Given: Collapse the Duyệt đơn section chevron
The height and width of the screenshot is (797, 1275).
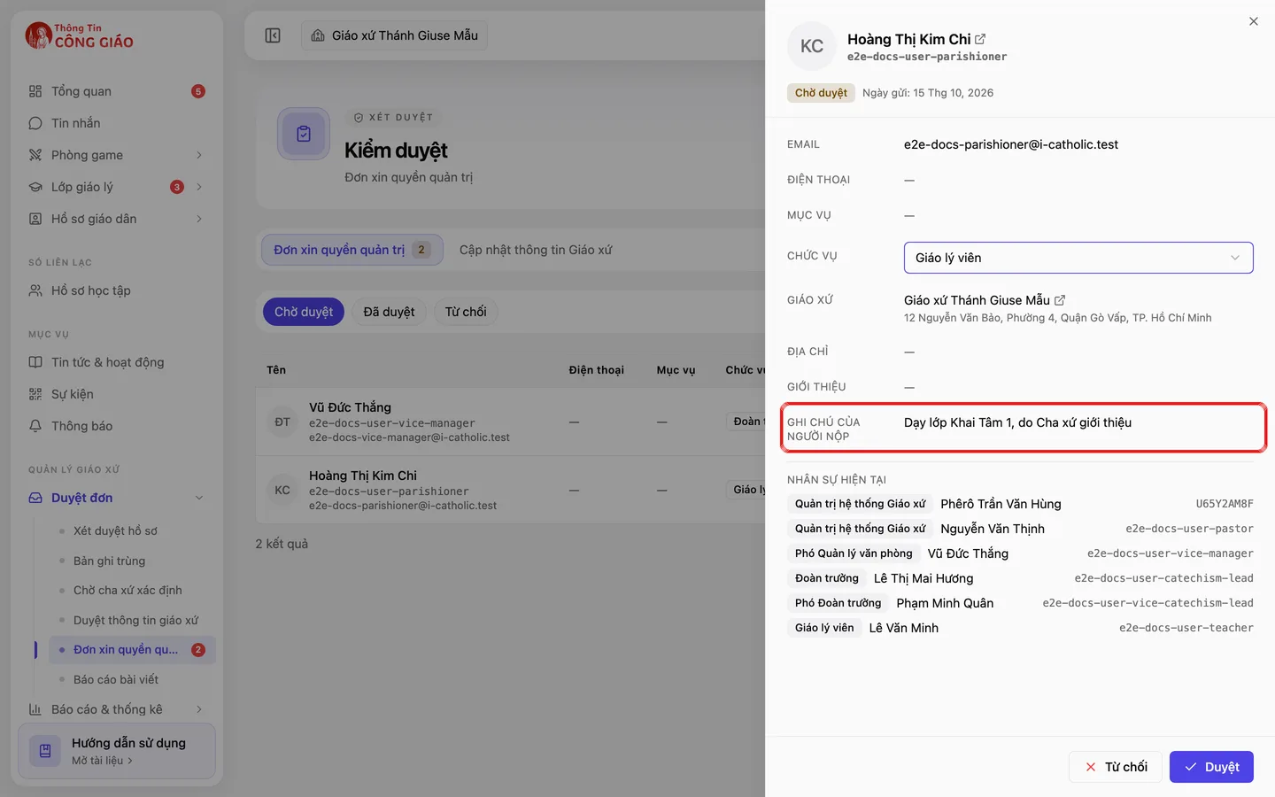Looking at the screenshot, I should [x=199, y=498].
